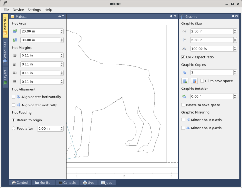Pin the Graphic dock panel

coord(233,16)
